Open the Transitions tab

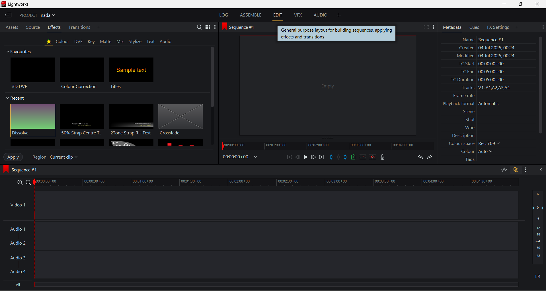79,27
